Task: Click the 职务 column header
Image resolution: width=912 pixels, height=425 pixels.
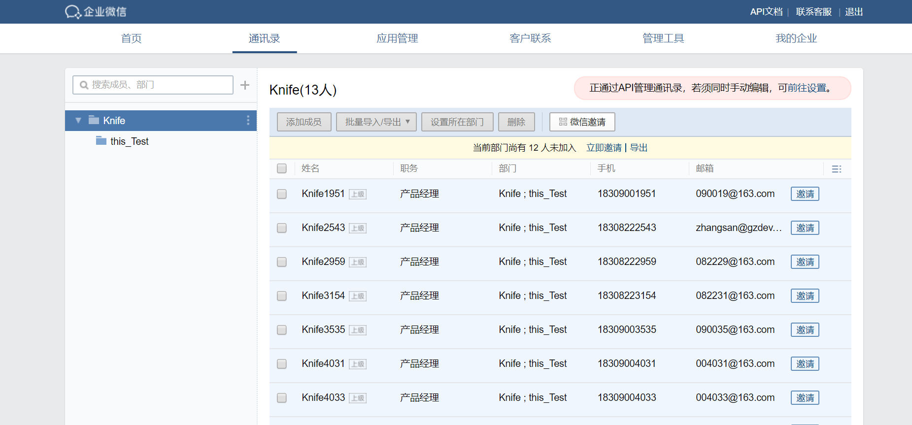Action: (409, 168)
